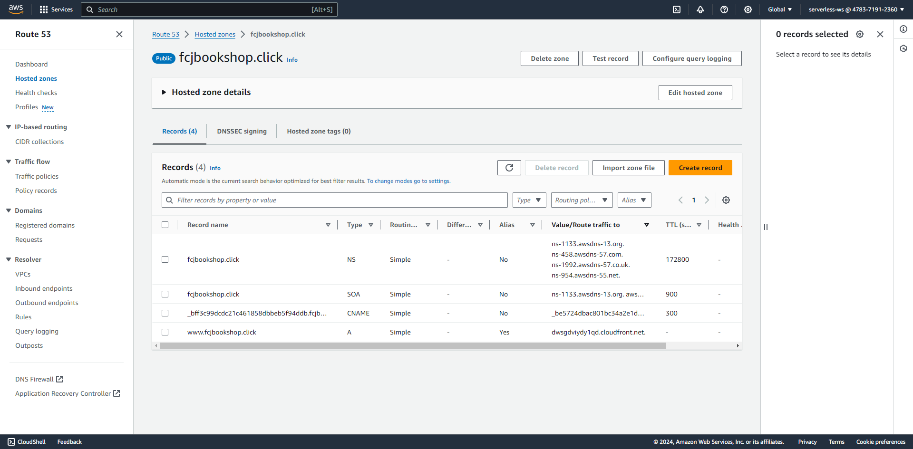Launch CloudShell from the top bar icon

pos(677,10)
